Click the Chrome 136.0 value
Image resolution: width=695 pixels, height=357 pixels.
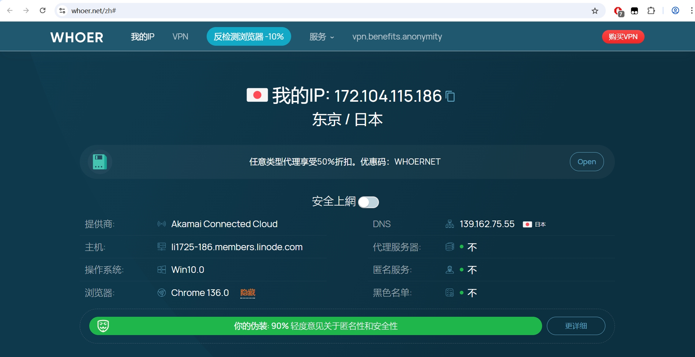[200, 293]
